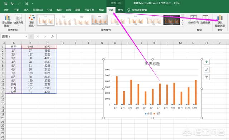Screen dimensions: 229x140
Task: Click the funnel chart filters button
Action: (x=206, y=77)
